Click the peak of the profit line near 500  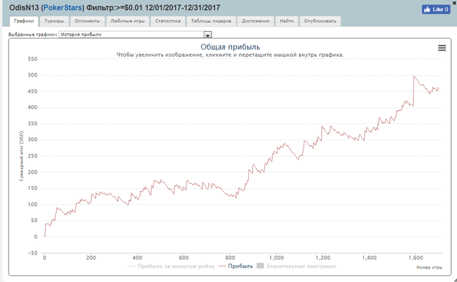coord(414,76)
